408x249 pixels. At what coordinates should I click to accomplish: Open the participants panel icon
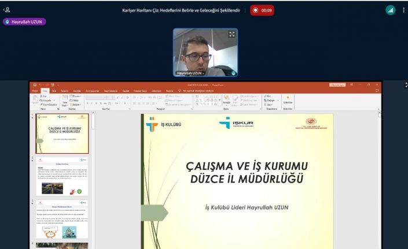(x=7, y=10)
